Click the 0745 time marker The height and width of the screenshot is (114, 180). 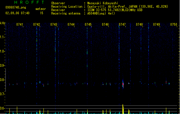pos(88,25)
